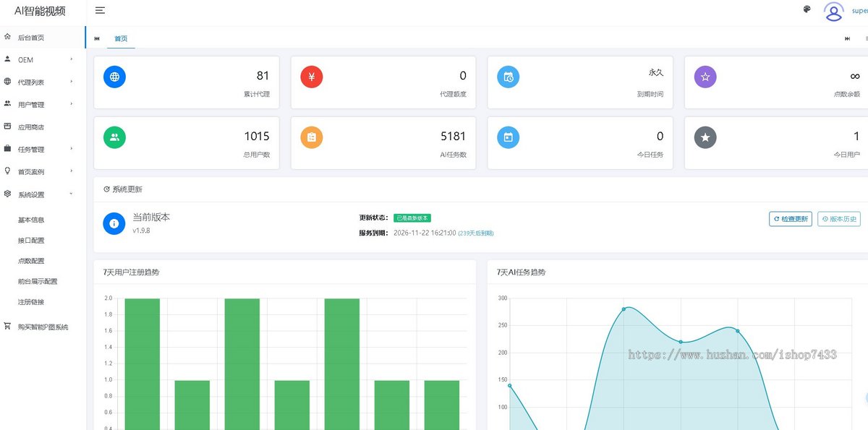
Task: Click the orange clipboard icon on AI任务数 card
Action: (x=311, y=137)
